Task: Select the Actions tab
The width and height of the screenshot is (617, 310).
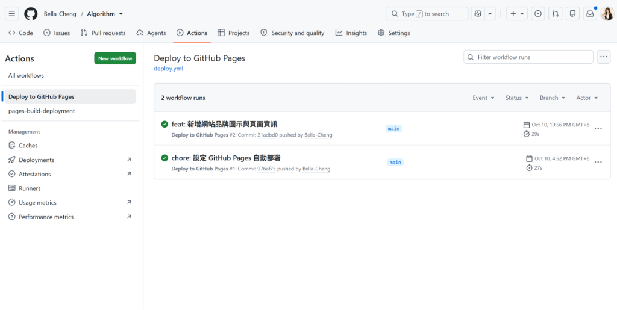Action: (x=192, y=33)
